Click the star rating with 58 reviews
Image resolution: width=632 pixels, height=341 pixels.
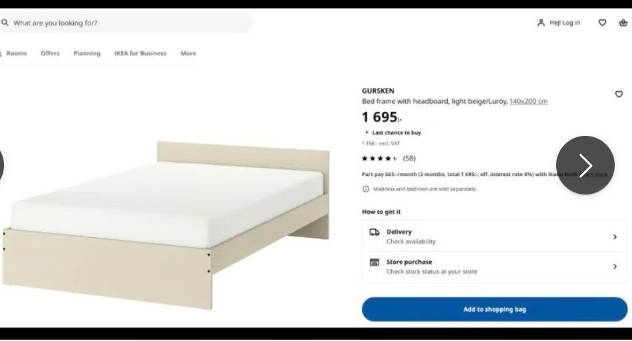point(389,159)
